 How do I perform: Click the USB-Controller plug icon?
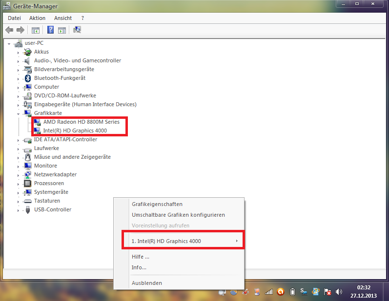click(x=28, y=209)
